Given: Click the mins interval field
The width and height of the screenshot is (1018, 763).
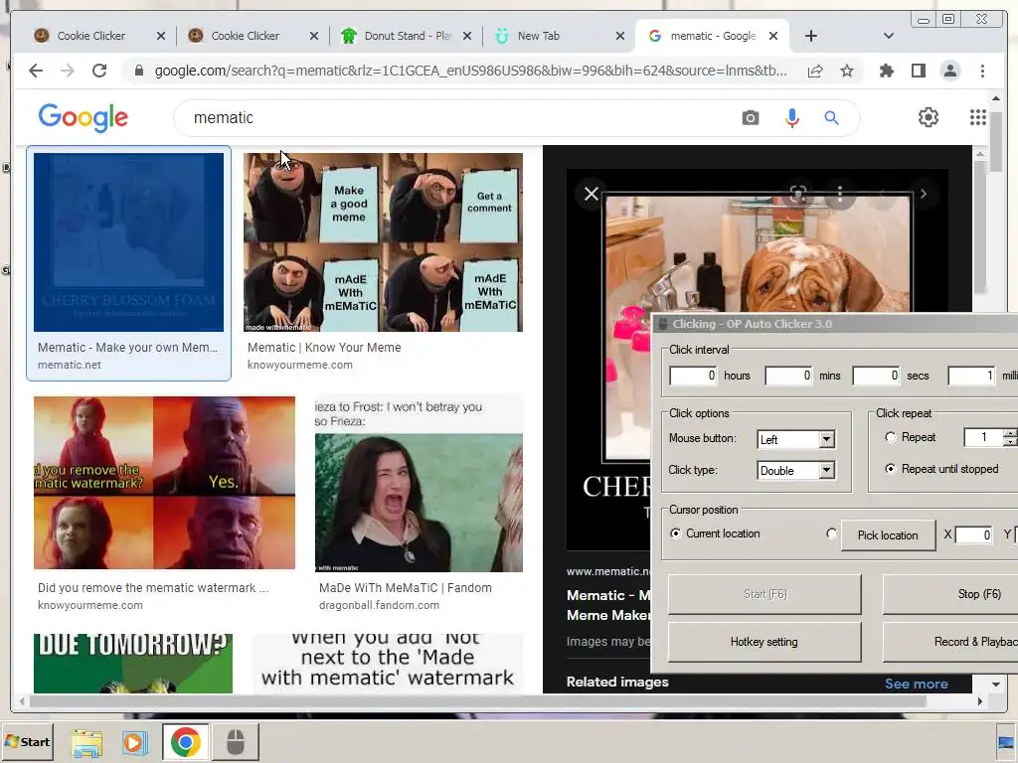Looking at the screenshot, I should pos(788,376).
